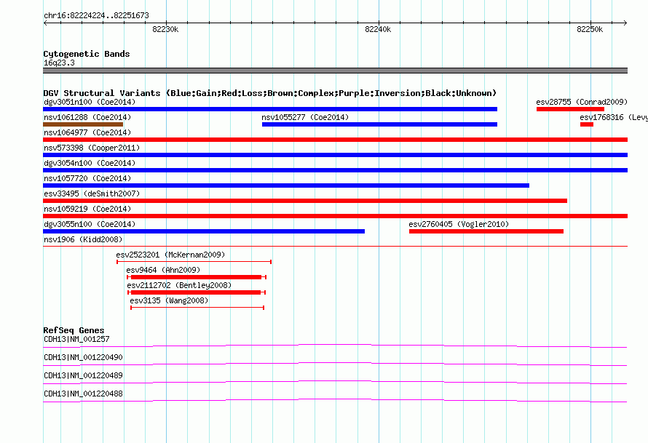The image size is (648, 443).
Task: Click the nsv1055277 (Coe2014) label
Action: 305,117
